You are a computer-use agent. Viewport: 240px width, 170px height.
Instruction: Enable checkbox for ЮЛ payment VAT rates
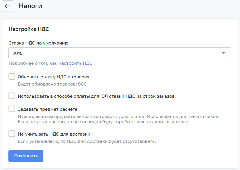pyautogui.click(x=12, y=96)
